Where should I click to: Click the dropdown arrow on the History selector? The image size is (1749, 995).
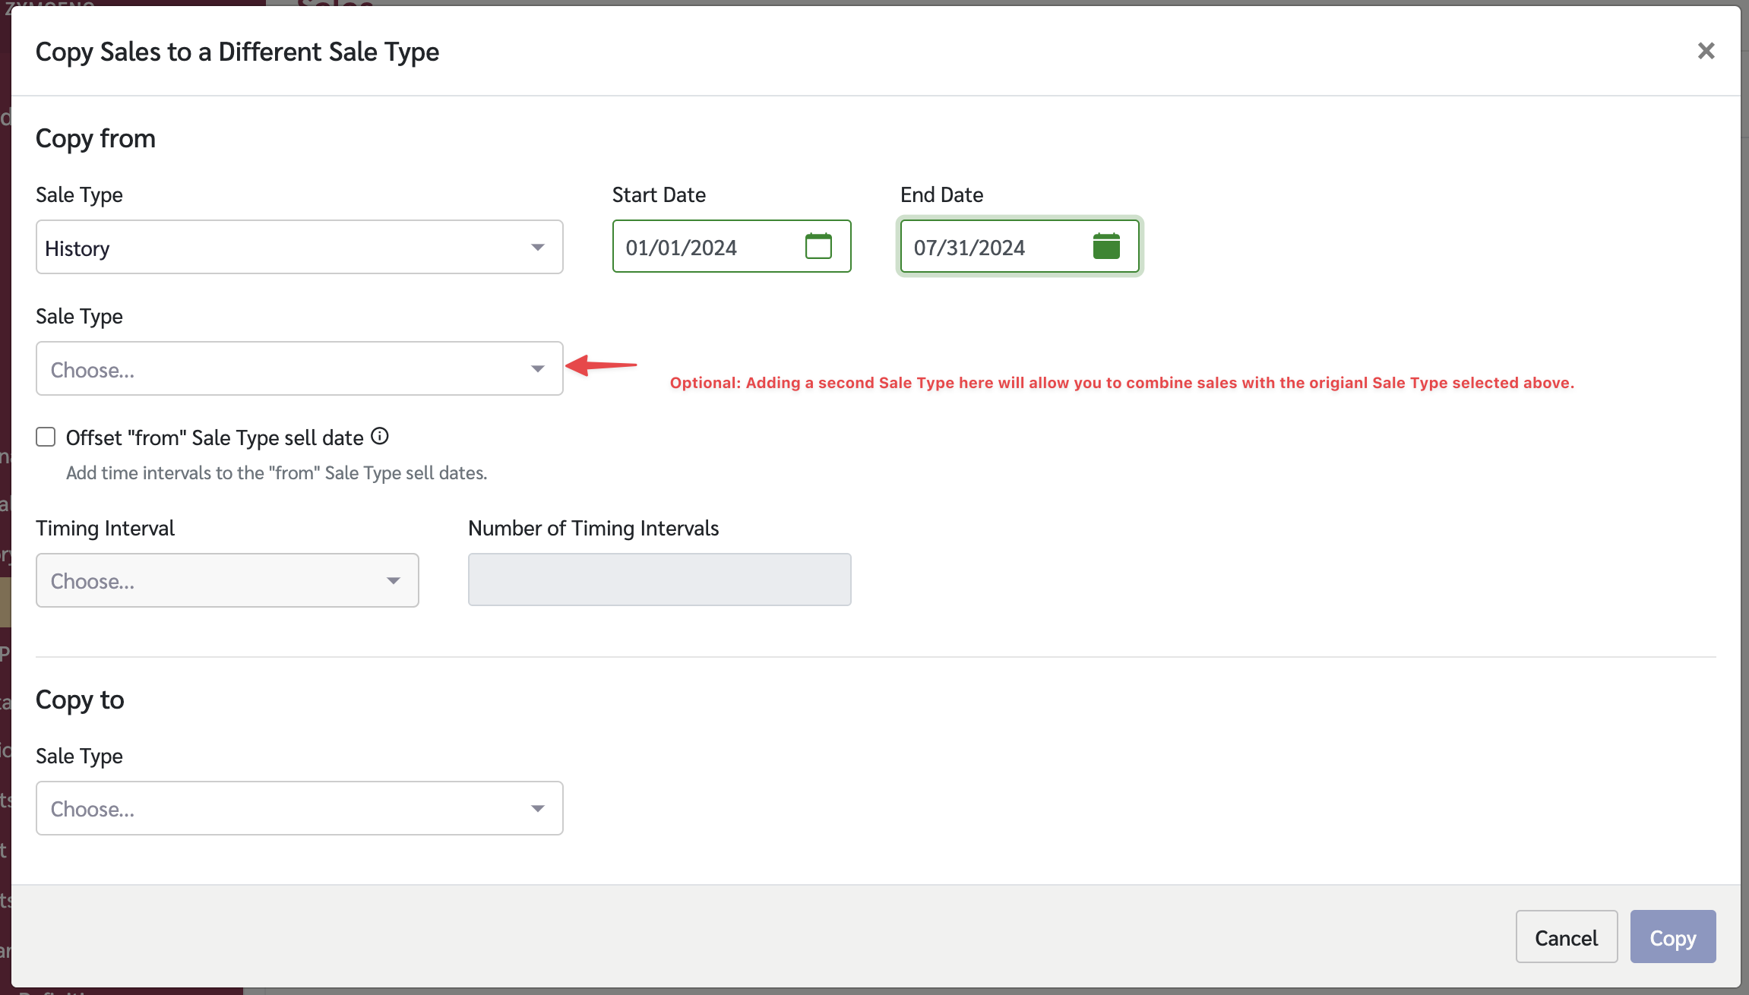pyautogui.click(x=538, y=248)
